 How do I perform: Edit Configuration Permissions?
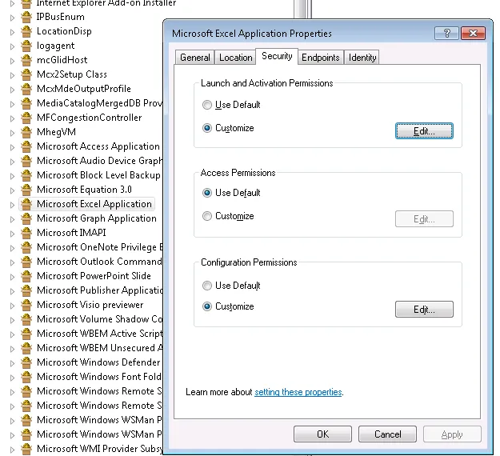424,310
